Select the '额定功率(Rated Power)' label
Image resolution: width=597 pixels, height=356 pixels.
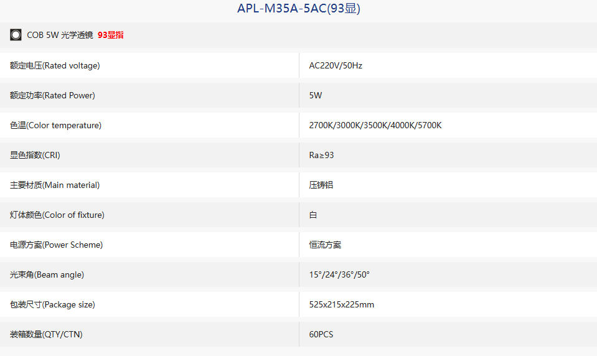tap(52, 95)
